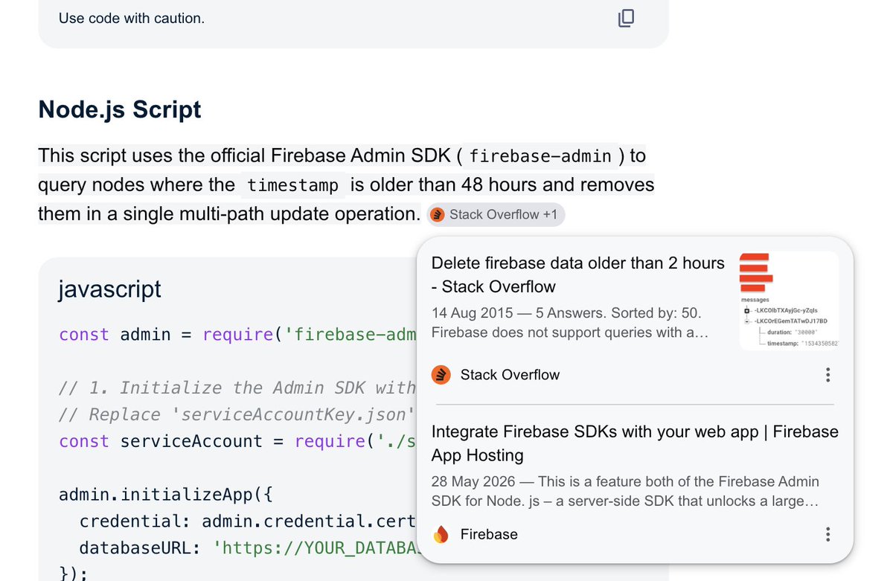Copy the code using the copy icon
This screenshot has width=893, height=581.
(627, 18)
